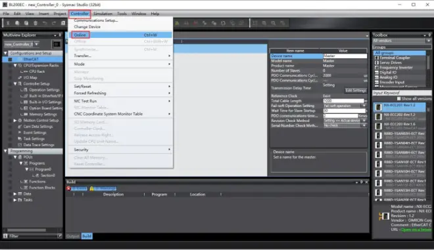
Task: Select Terminal Coupler group in Toolbox
Action: pos(395,58)
